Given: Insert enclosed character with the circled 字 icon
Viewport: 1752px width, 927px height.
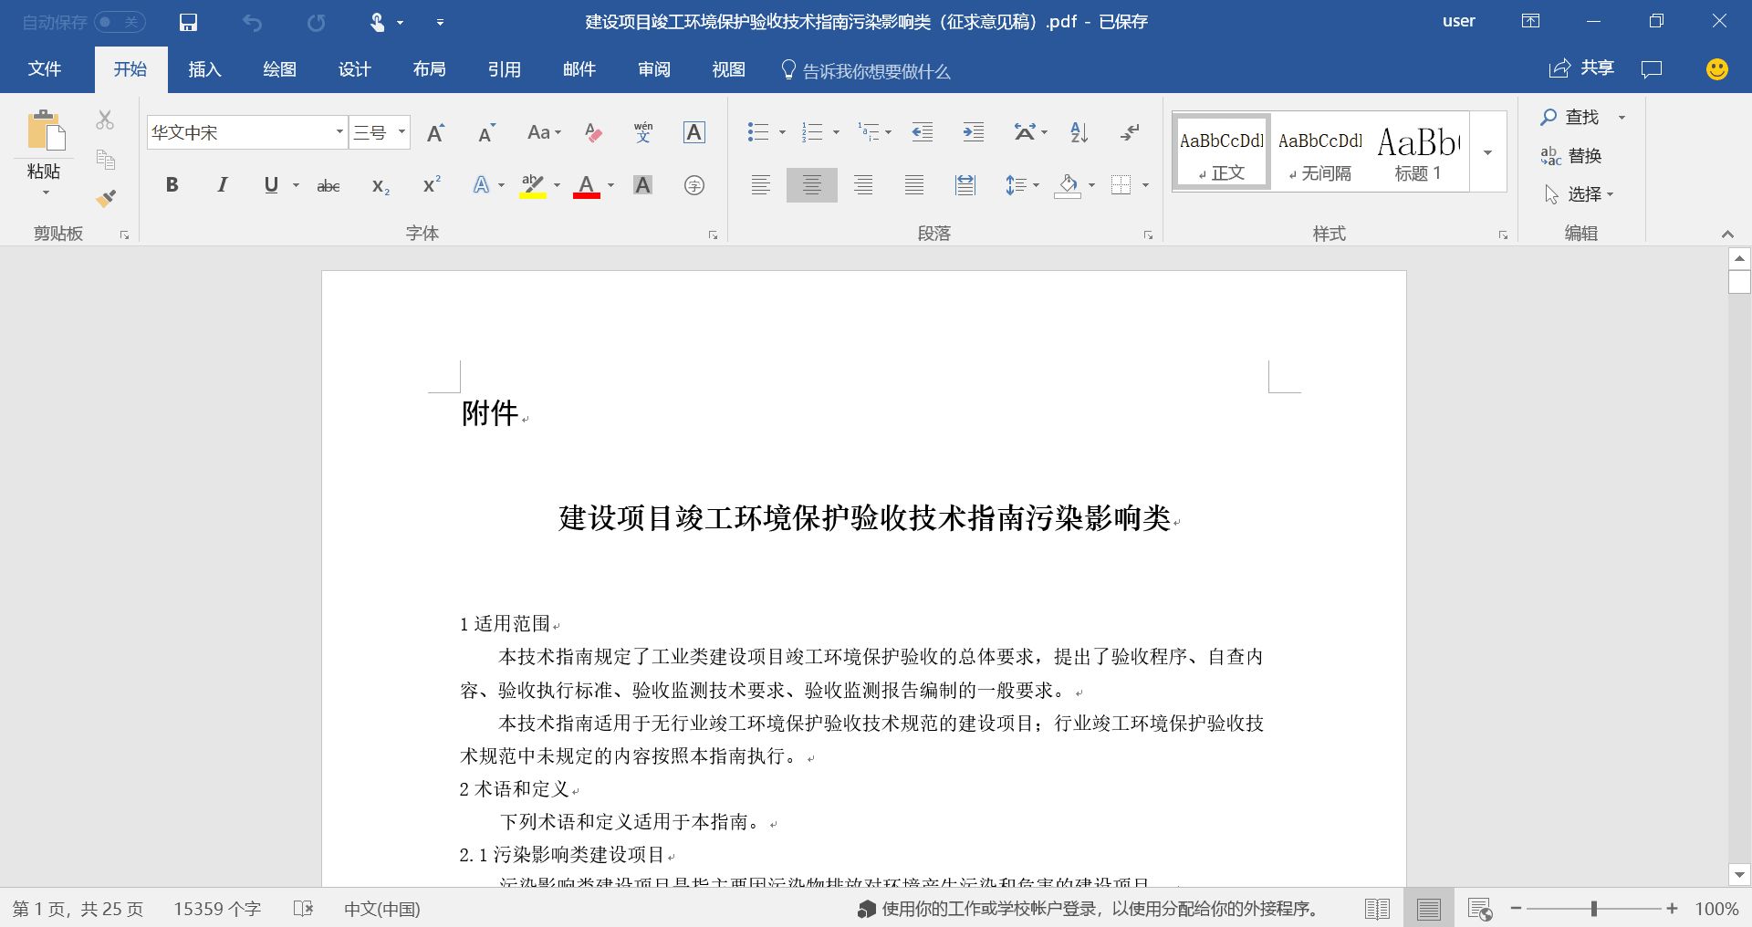Looking at the screenshot, I should click(x=693, y=185).
